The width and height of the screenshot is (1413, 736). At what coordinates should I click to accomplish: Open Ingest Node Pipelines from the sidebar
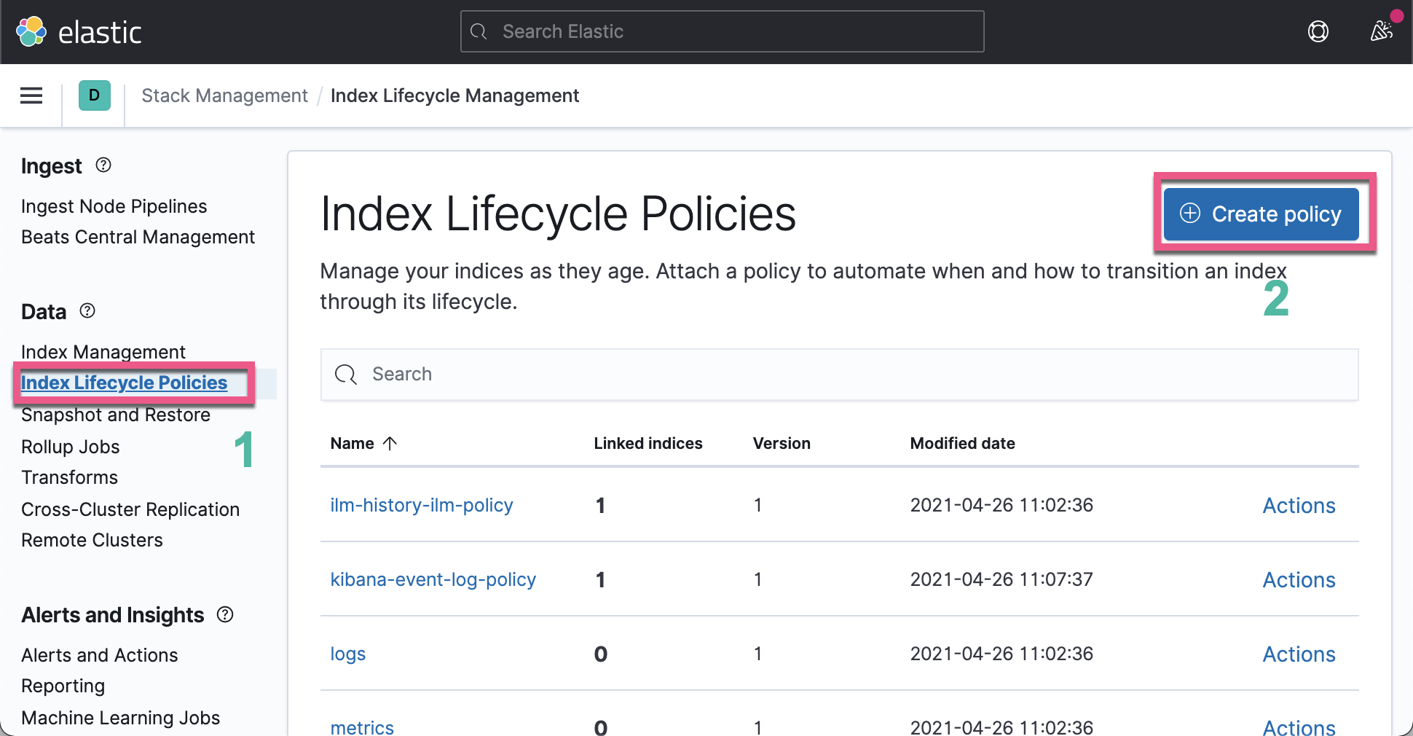114,206
